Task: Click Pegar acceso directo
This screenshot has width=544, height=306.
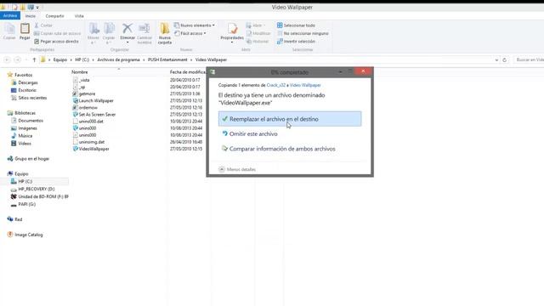Action: pos(56,42)
